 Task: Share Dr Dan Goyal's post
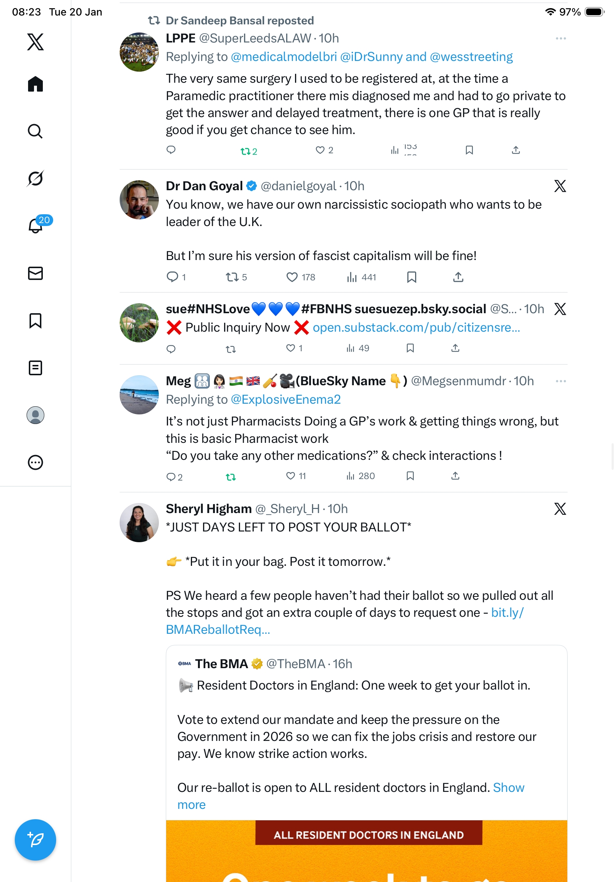pos(458,277)
